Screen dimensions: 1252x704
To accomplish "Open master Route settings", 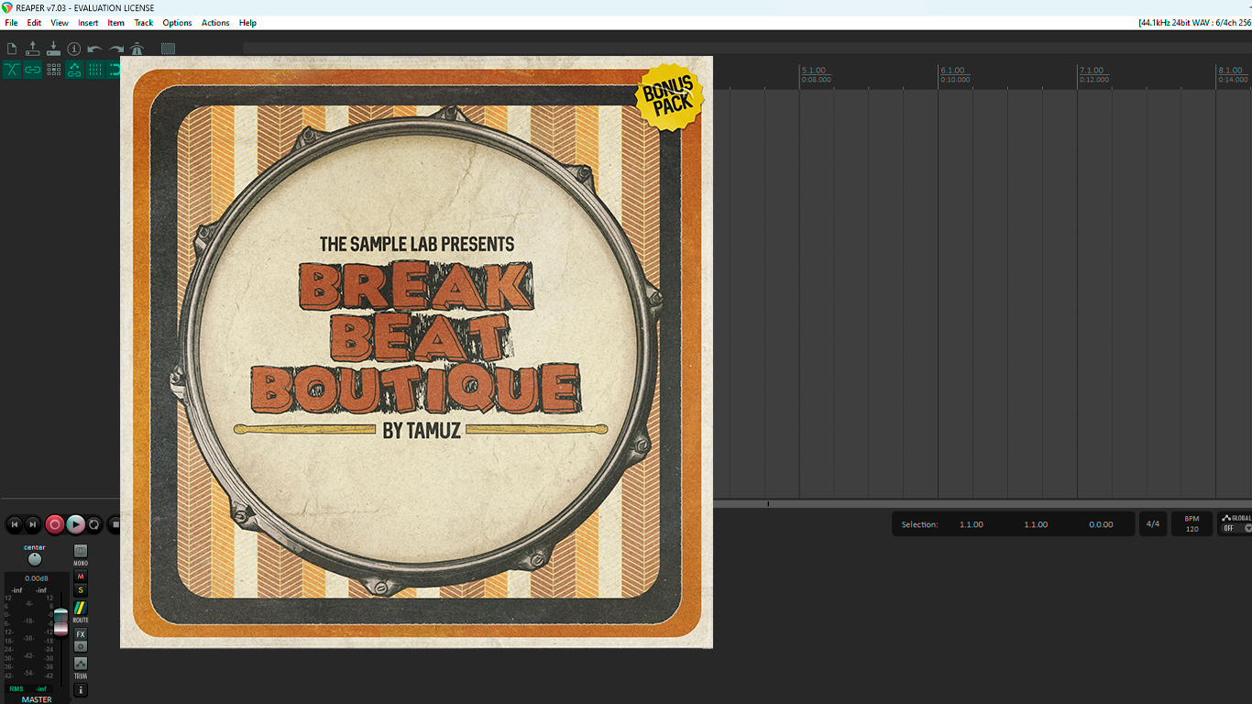I will coord(81,608).
